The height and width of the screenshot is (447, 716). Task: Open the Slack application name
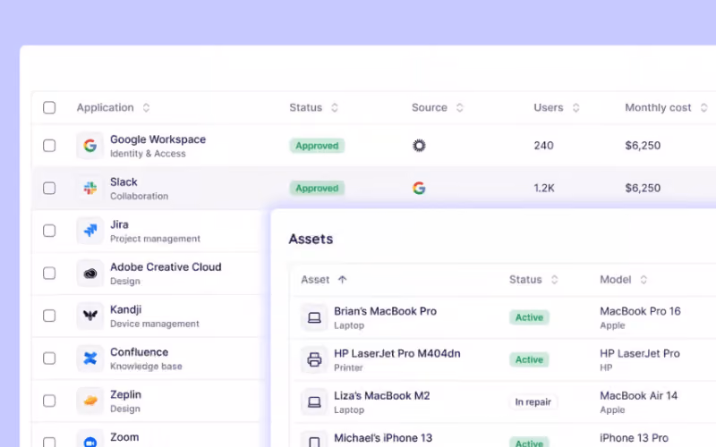click(x=124, y=181)
